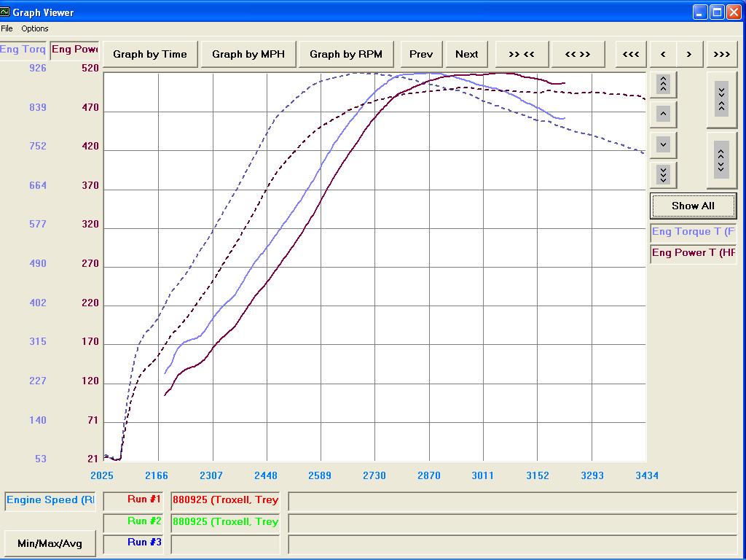Viewport: 746px width, 560px height.
Task: Click the single right arrow pan button
Action: click(689, 54)
